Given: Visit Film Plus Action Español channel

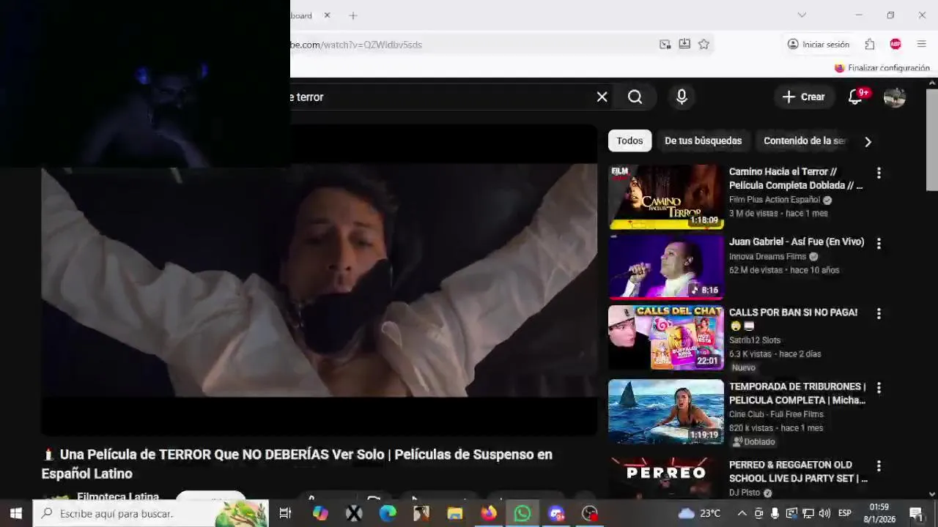Looking at the screenshot, I should [x=775, y=200].
